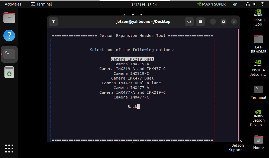
Task: Close the terminal window
Action: pyautogui.click(x=234, y=22)
